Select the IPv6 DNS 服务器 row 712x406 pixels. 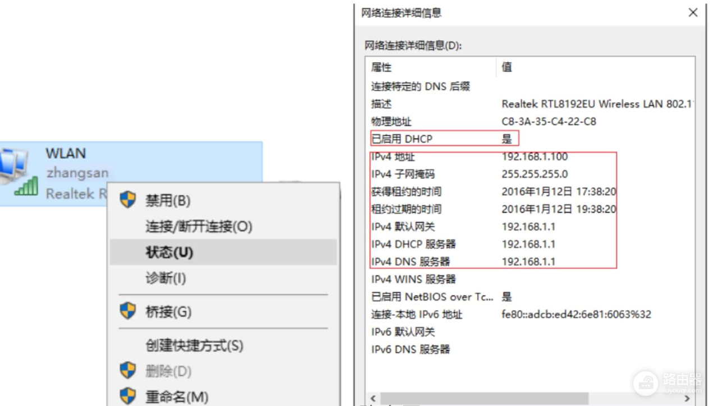pos(530,349)
